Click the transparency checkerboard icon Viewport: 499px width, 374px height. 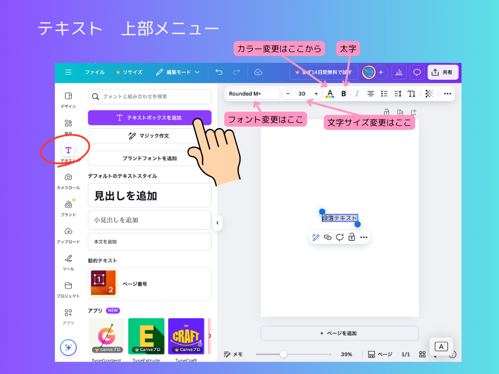click(x=429, y=94)
